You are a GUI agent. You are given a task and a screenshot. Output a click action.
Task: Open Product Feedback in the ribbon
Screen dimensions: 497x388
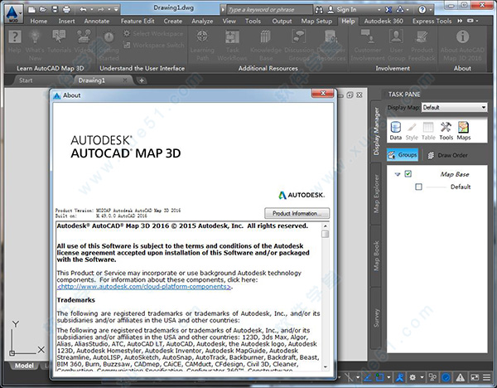pos(422,45)
